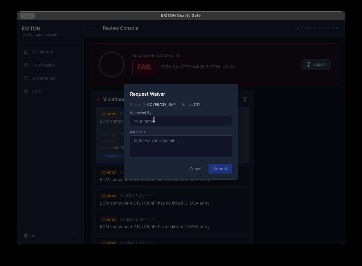Image resolution: width=362 pixels, height=266 pixels.
Task: Cancel the Request Waiver dialog
Action: coord(196,169)
